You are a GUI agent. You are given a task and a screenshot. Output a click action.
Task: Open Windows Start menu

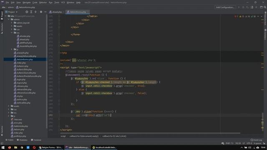3,147
